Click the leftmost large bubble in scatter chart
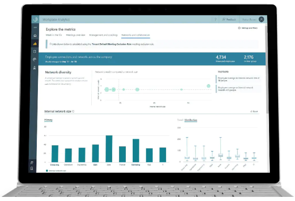The image size is (295, 201). click(x=107, y=89)
